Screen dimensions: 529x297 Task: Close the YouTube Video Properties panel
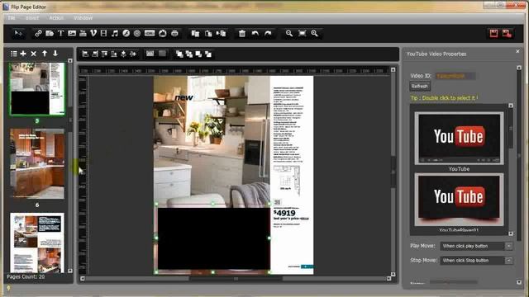[x=517, y=51]
